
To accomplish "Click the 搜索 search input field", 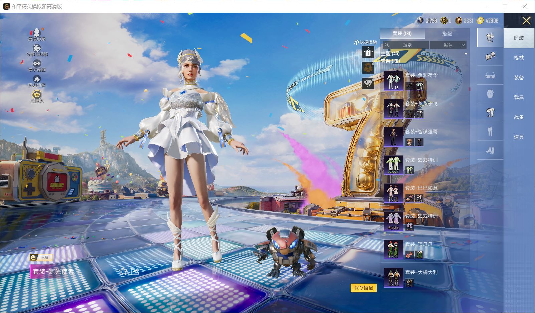I will [x=406, y=45].
